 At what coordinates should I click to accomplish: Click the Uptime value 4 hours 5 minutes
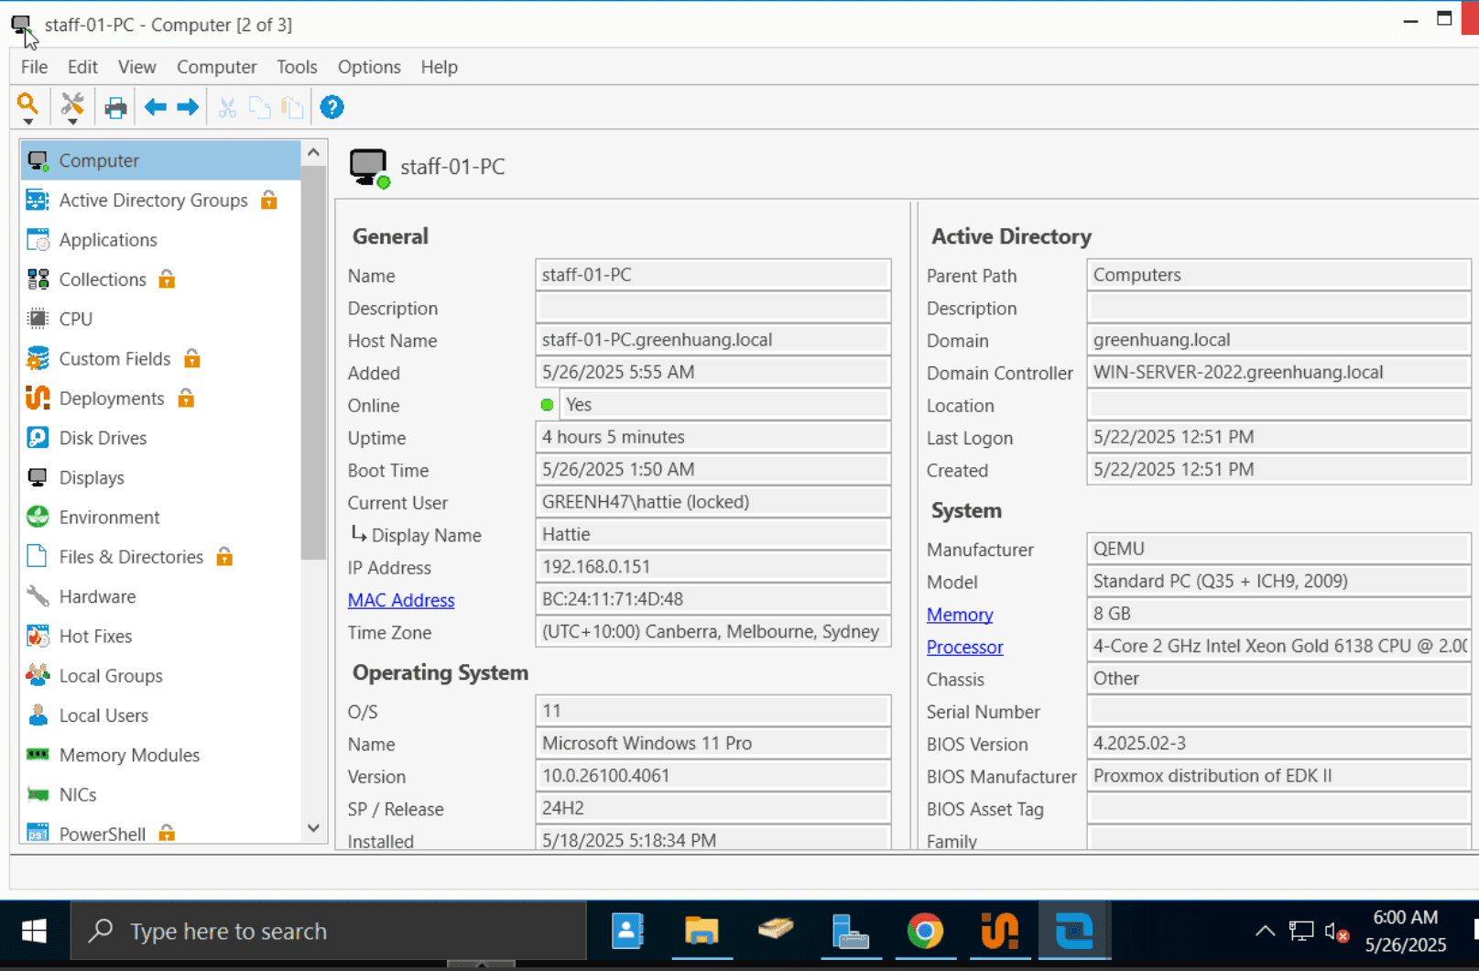(712, 437)
